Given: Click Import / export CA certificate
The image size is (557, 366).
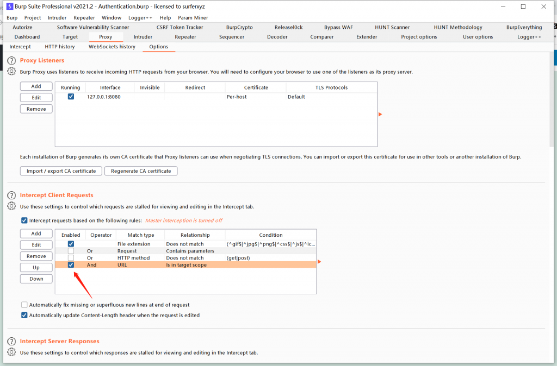Looking at the screenshot, I should (x=61, y=171).
